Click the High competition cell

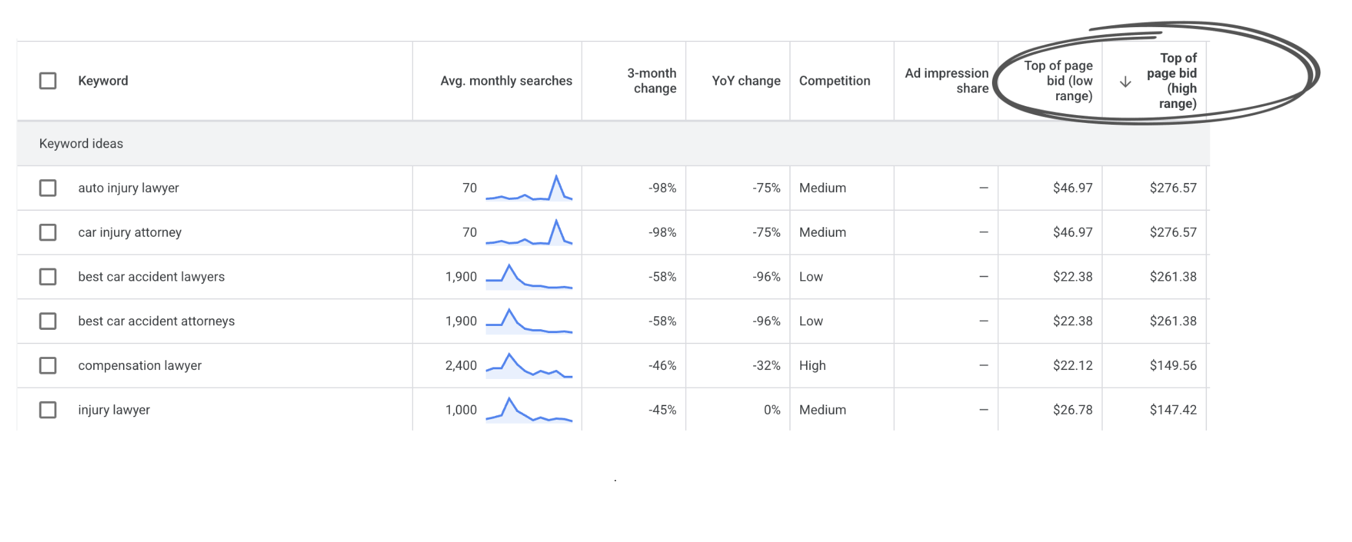pyautogui.click(x=813, y=365)
